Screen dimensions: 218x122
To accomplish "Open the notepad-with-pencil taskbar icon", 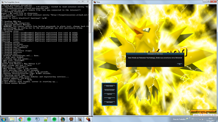I will (46, 119).
